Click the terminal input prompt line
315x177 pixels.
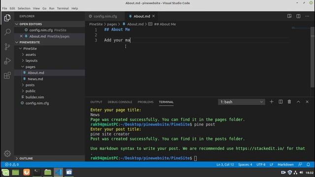(x=144, y=158)
